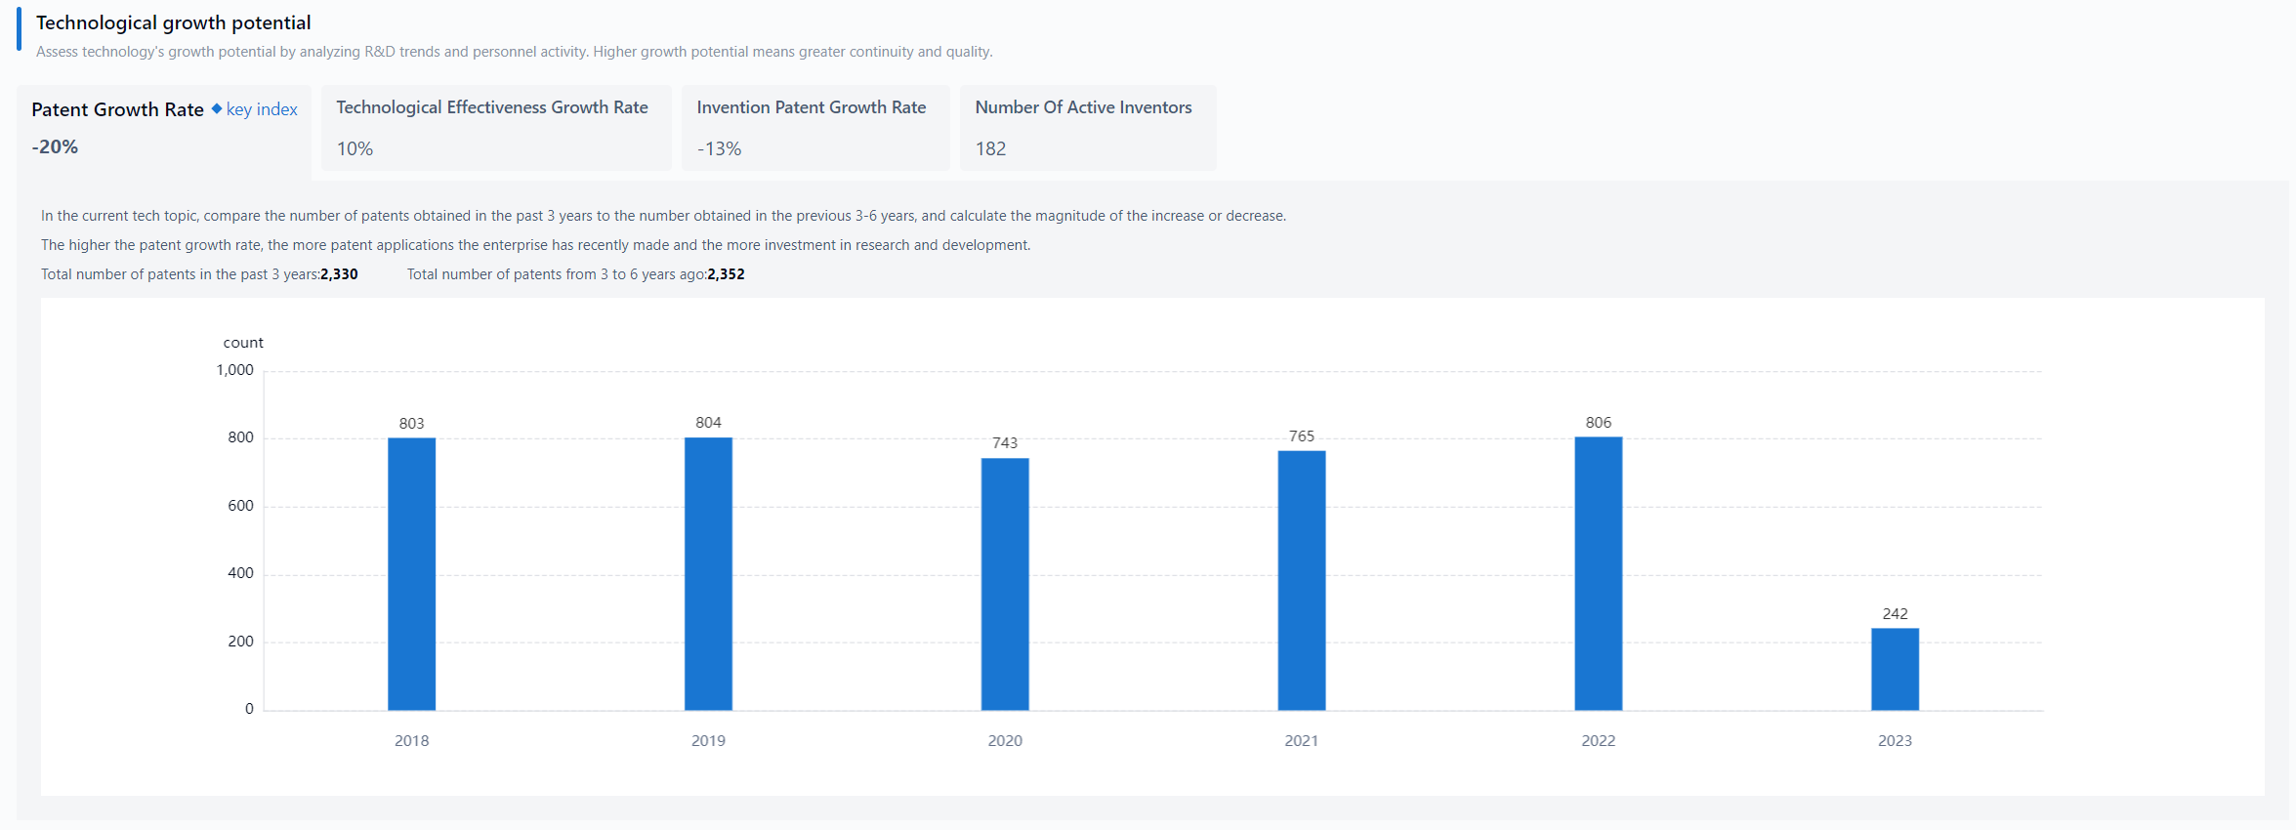Select the Patent Growth Rate tab
Viewport: 2296px width, 830px height.
click(117, 109)
